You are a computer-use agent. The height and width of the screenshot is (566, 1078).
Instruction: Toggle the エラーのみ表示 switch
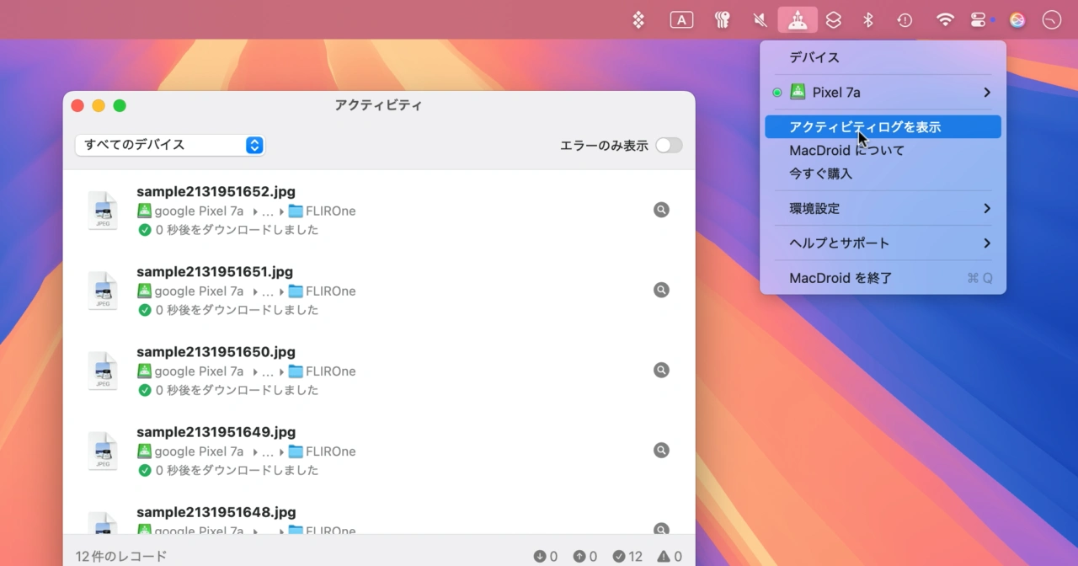point(669,146)
